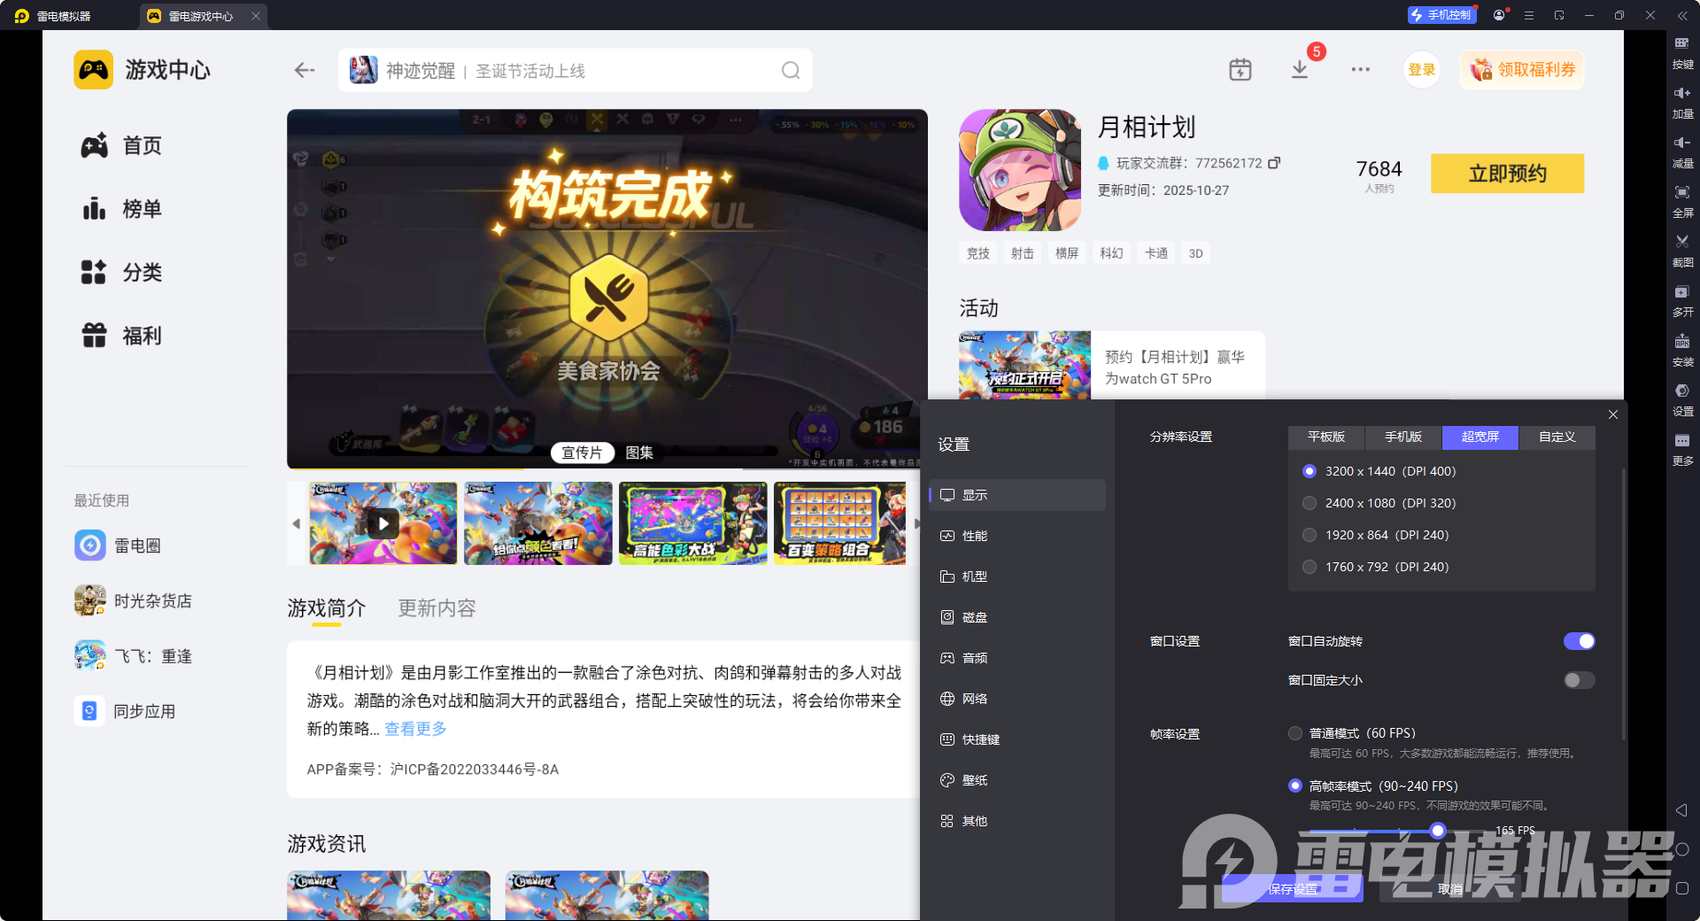This screenshot has height=921, width=1700.
Task: Select 显示 in the settings sidebar
Action: (1017, 495)
